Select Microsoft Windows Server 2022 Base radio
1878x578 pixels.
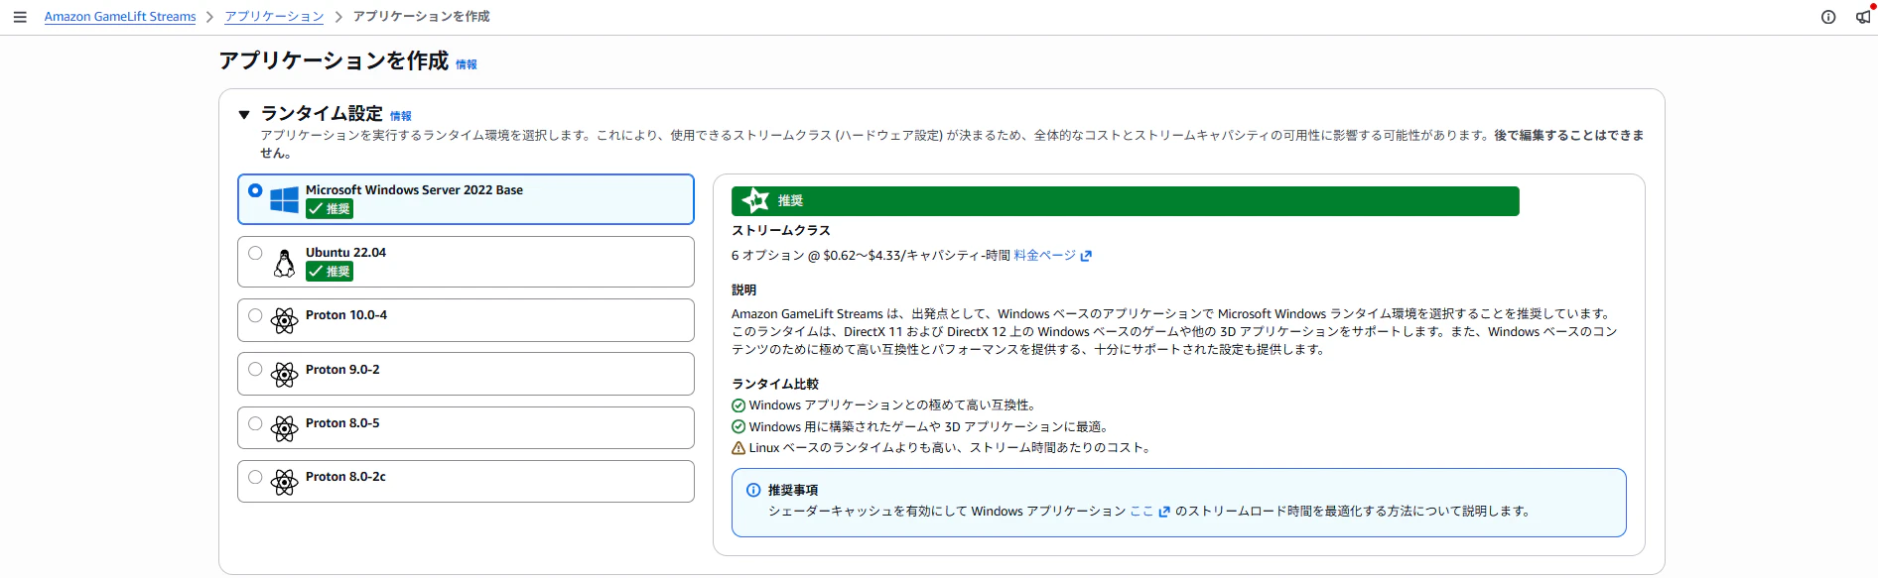click(x=255, y=190)
